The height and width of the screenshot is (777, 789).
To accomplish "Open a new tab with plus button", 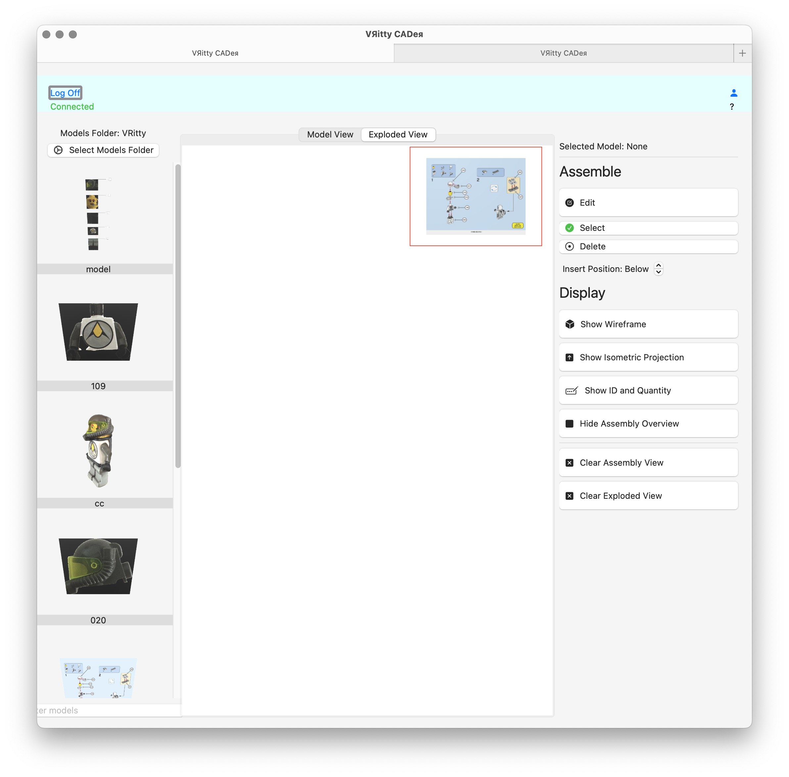I will [x=742, y=53].
